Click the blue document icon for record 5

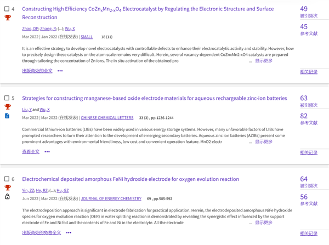[7, 116]
